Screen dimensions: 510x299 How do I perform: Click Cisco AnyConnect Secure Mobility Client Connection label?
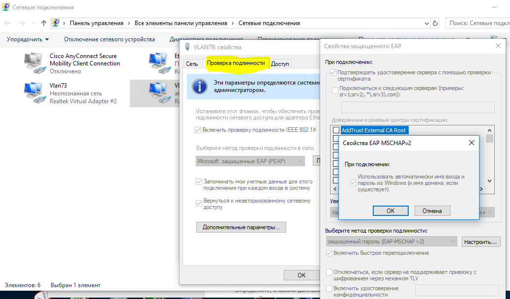click(x=85, y=60)
